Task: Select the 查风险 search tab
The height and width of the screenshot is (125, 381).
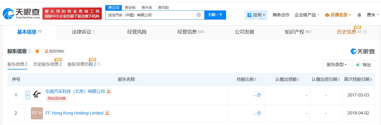Action: point(163,8)
